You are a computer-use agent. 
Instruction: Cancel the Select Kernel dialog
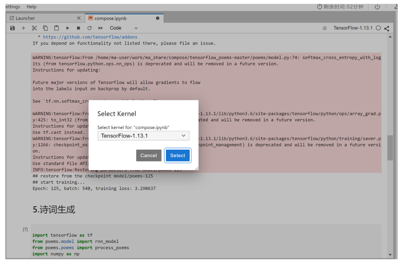click(x=149, y=155)
